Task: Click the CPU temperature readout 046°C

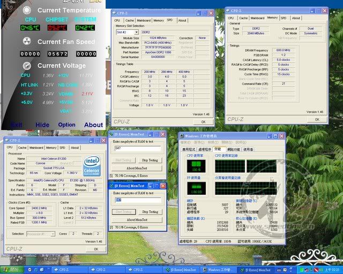Action: 30,28
